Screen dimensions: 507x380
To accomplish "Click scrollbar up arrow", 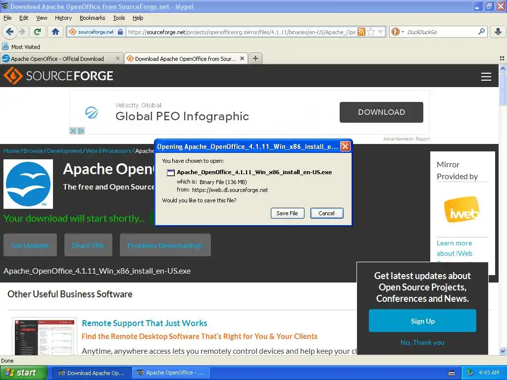I will point(503,68).
